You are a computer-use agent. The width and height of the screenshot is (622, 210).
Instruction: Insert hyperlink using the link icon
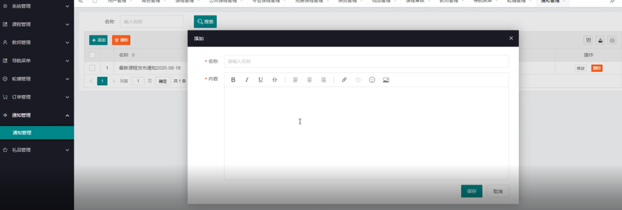pos(344,79)
